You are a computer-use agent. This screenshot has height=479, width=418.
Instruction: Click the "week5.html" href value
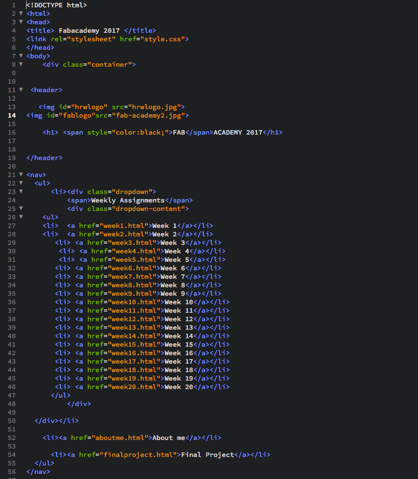[x=136, y=260]
